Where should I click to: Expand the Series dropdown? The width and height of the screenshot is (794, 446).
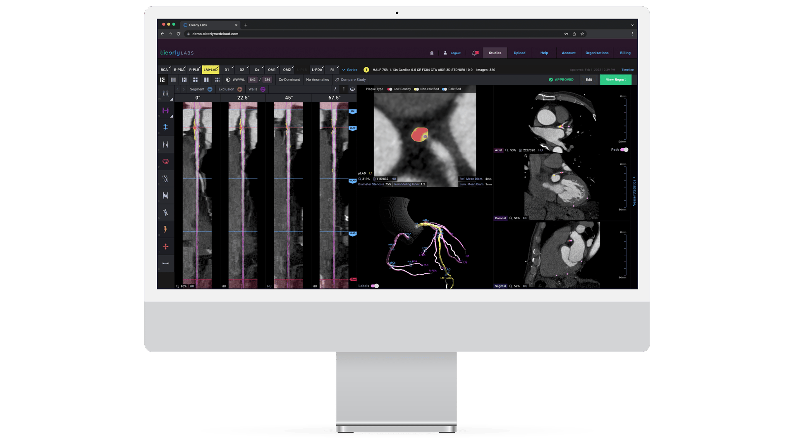349,70
